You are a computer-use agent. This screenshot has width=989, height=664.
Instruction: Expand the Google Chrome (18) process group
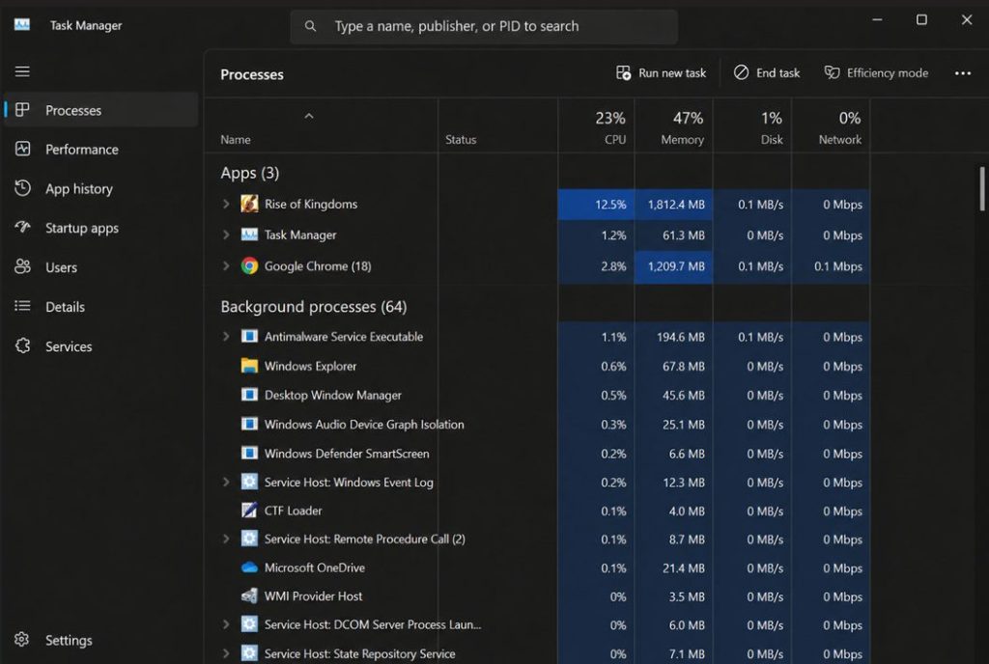pos(226,265)
